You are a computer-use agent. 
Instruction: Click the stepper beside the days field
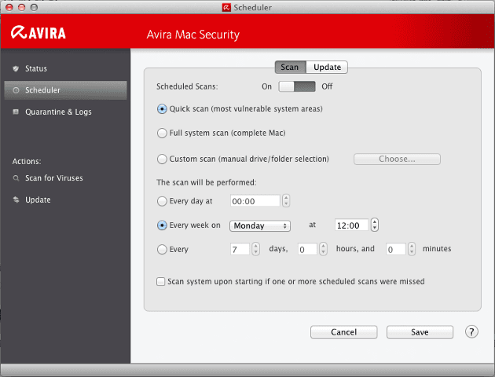click(256, 250)
